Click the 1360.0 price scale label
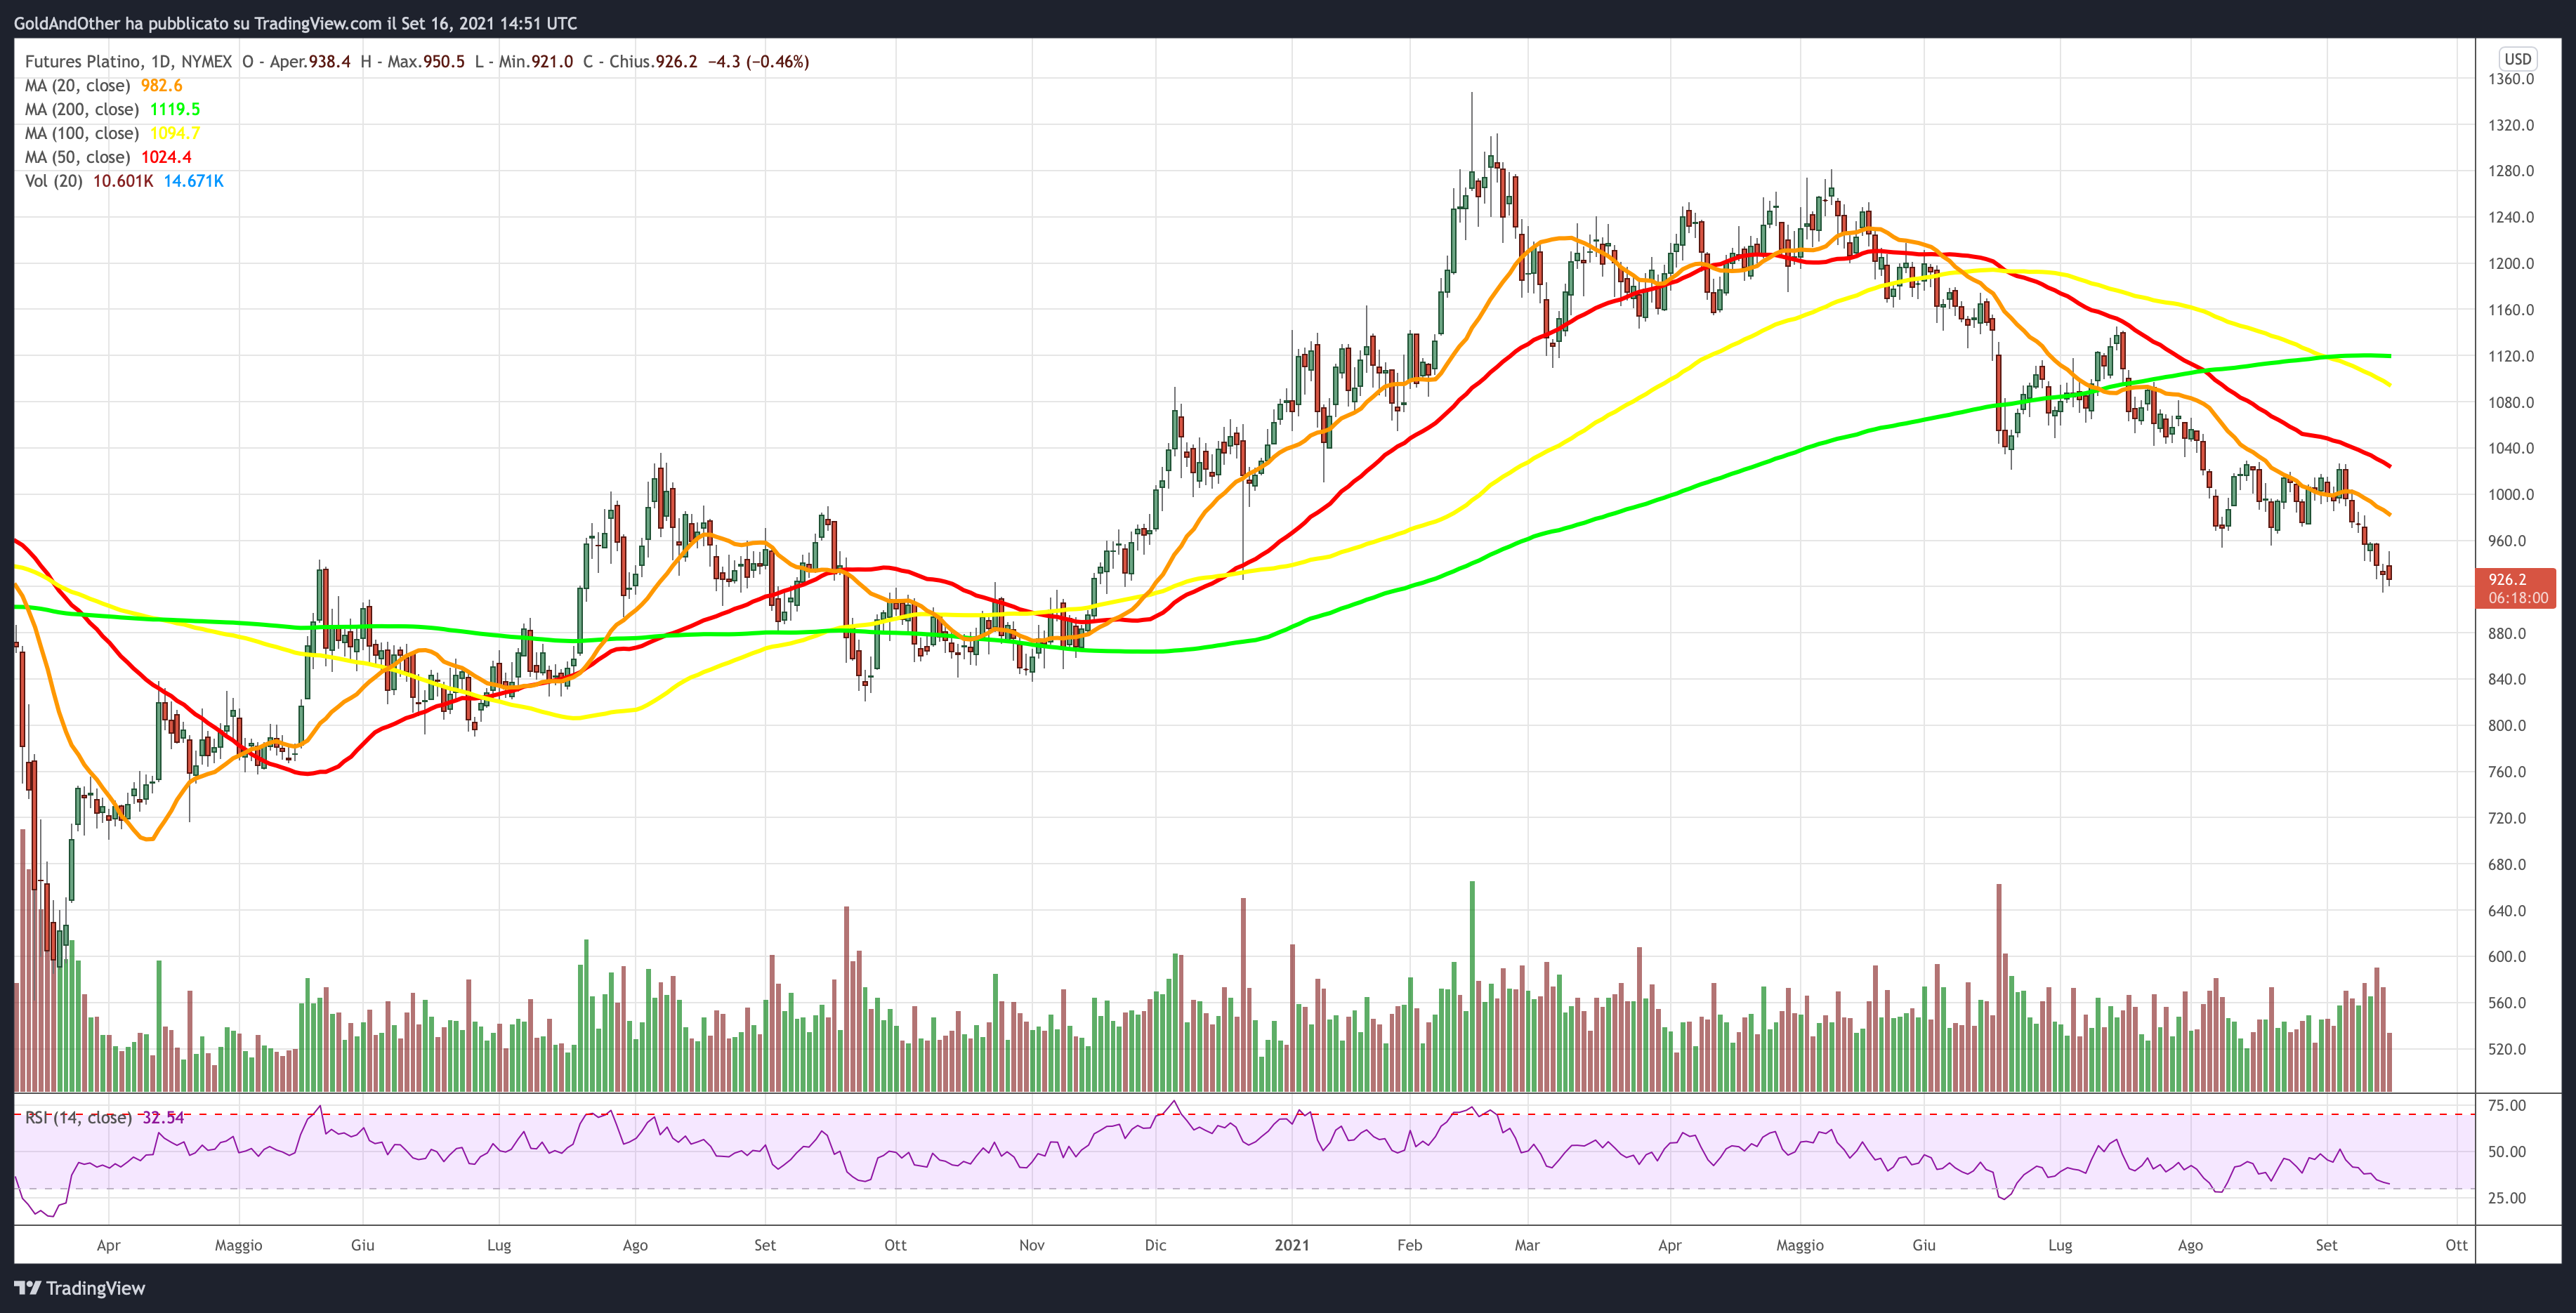2576x1313 pixels. coord(2511,79)
